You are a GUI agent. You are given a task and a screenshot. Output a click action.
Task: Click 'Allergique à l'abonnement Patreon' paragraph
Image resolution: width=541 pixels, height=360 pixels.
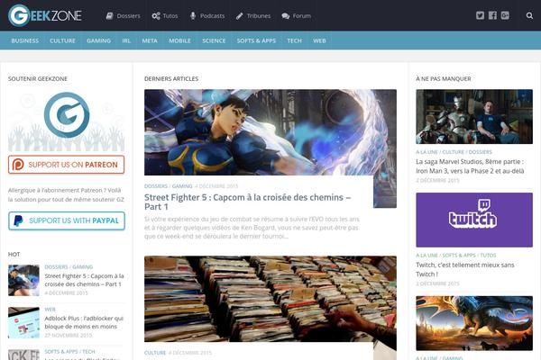click(x=66, y=194)
